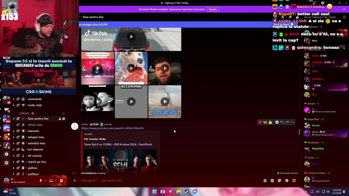349x196 pixels.
Task: Play the Statue of Liberty replica video
Action: click(x=165, y=102)
